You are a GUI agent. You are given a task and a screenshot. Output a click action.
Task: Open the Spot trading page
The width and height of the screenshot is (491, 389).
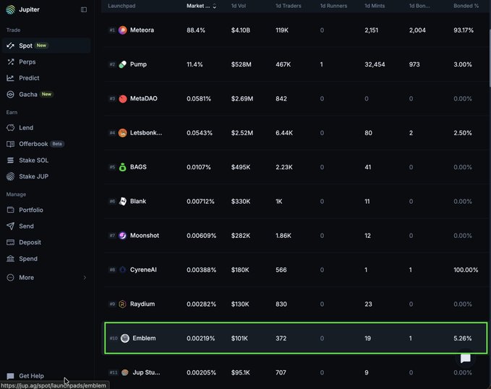(x=46, y=46)
